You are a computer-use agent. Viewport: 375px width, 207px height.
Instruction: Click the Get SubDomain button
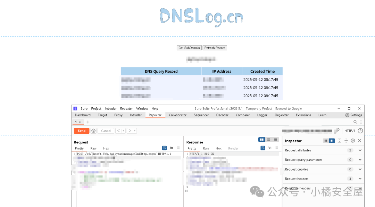[x=189, y=48]
